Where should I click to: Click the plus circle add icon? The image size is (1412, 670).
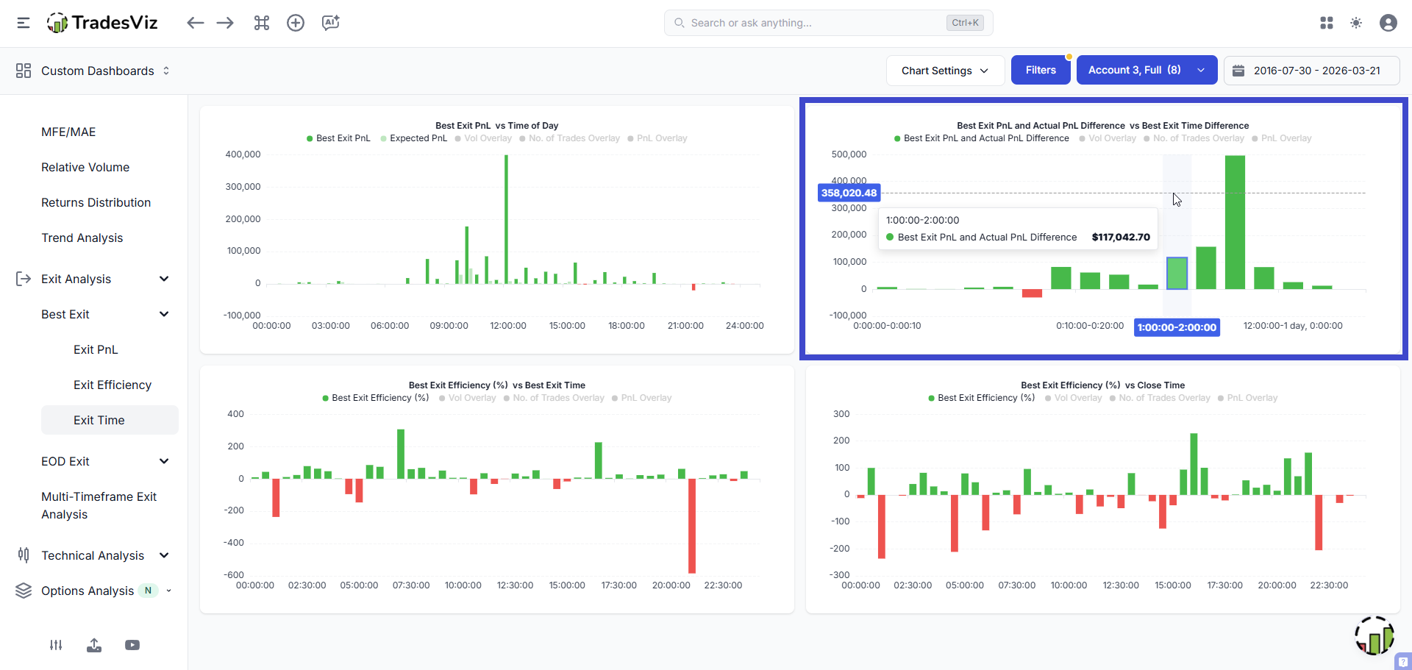tap(296, 23)
